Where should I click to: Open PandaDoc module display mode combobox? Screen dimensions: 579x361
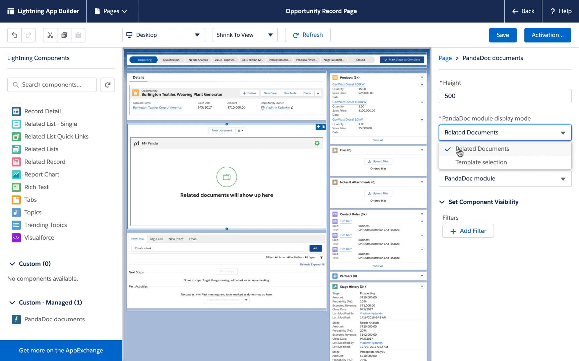point(505,133)
